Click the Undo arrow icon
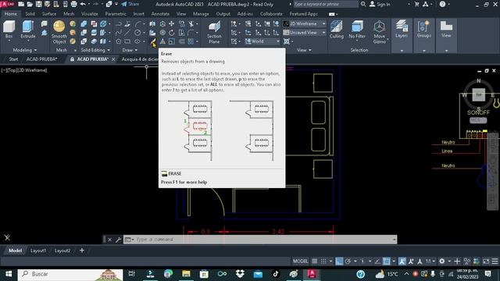The width and height of the screenshot is (500, 281). 83,4
